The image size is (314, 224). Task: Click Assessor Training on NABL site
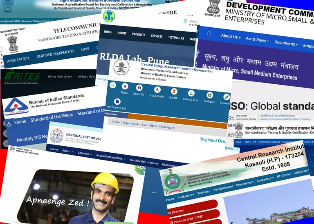click(31, 21)
